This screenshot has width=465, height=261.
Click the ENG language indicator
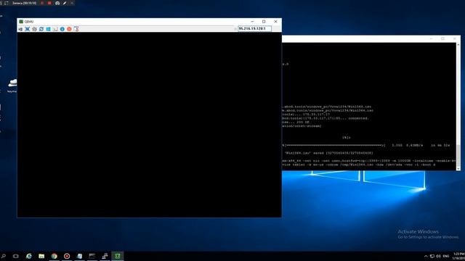coord(446,256)
